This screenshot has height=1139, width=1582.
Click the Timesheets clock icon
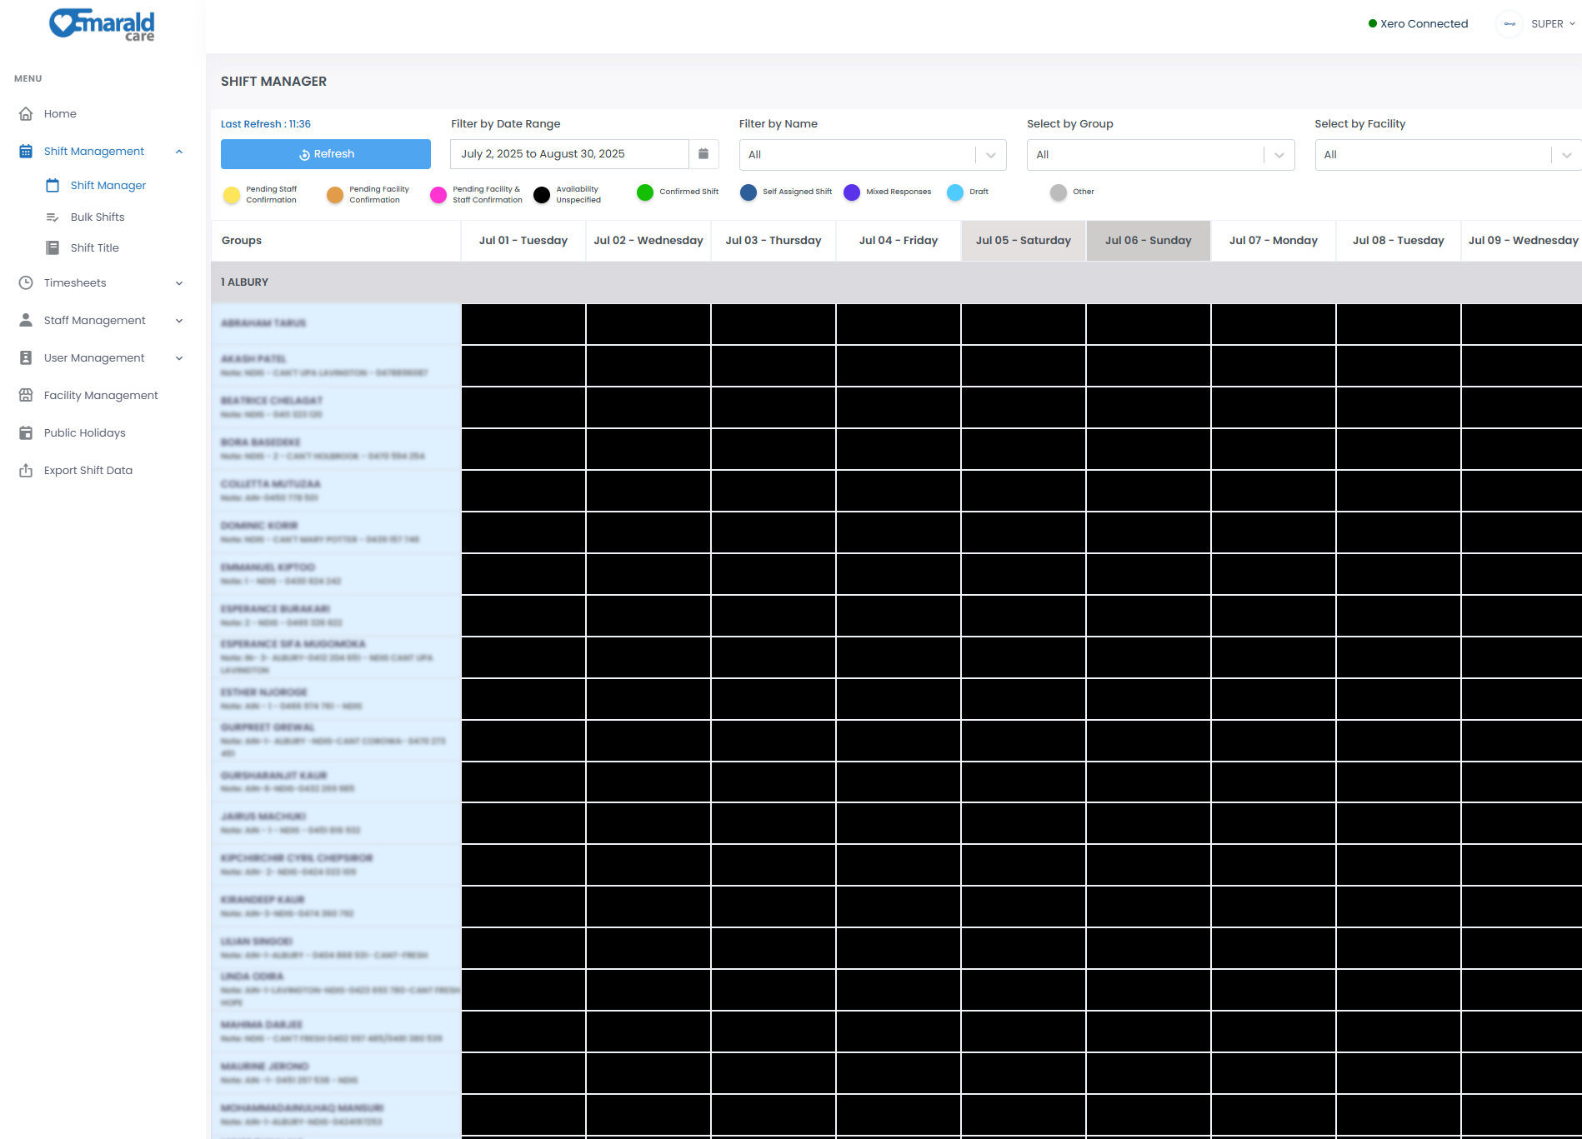(26, 283)
